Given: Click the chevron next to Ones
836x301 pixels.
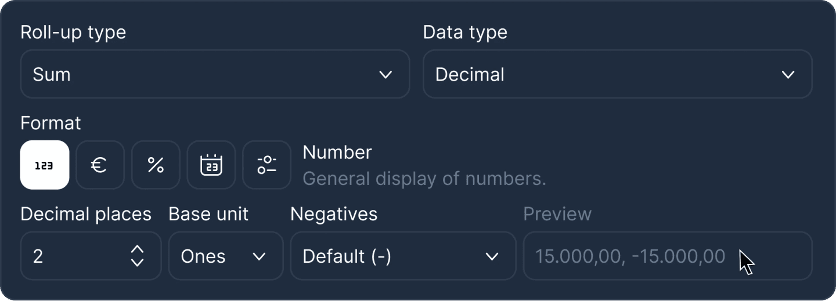Looking at the screenshot, I should point(260,256).
